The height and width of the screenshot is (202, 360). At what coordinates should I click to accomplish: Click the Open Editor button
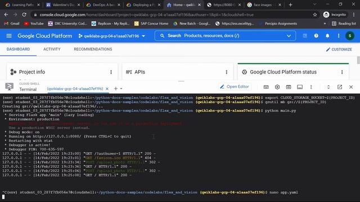coord(235,86)
